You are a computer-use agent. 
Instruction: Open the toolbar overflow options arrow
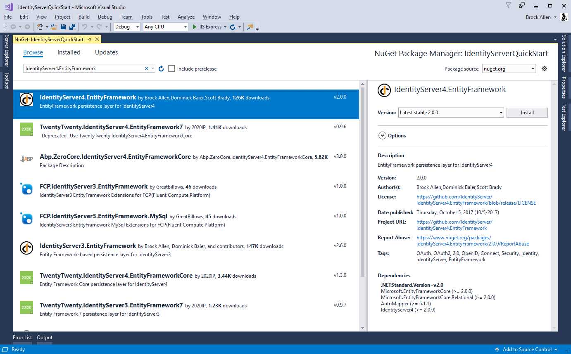point(257,28)
